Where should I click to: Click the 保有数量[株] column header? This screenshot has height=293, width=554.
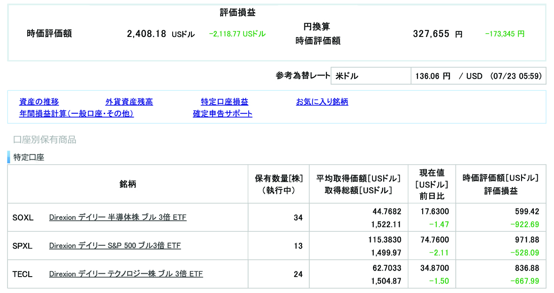tap(279, 184)
